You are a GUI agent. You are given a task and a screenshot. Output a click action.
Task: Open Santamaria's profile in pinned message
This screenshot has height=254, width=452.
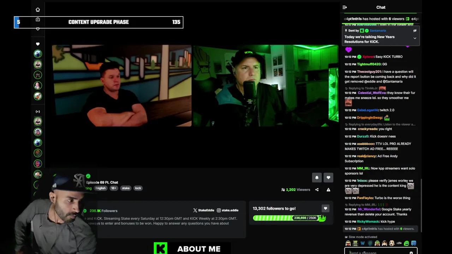[378, 31]
